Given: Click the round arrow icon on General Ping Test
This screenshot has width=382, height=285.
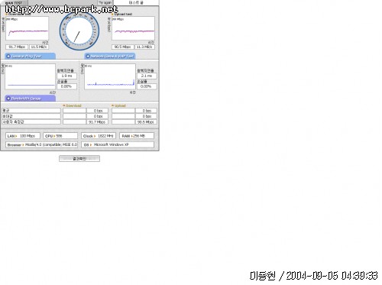Looking at the screenshot, I should tap(8, 56).
